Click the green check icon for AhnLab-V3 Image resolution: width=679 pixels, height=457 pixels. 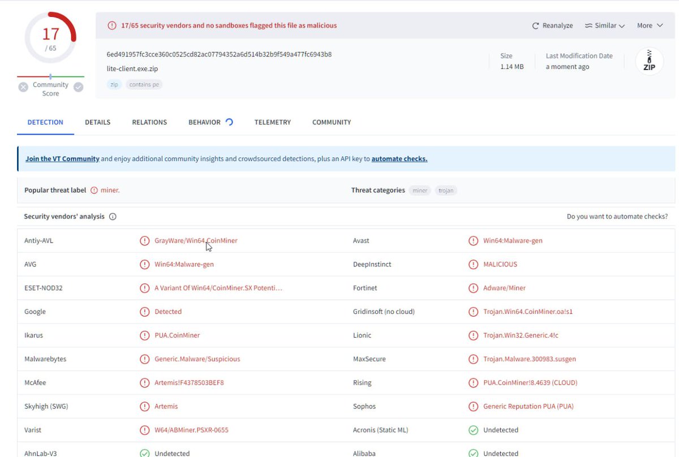pos(145,454)
